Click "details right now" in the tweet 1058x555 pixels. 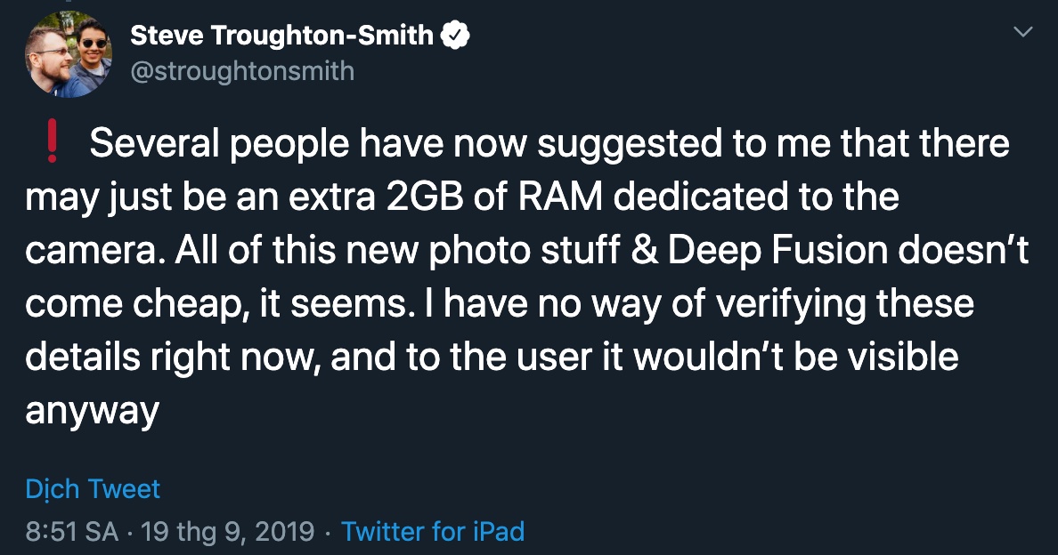pyautogui.click(x=165, y=358)
